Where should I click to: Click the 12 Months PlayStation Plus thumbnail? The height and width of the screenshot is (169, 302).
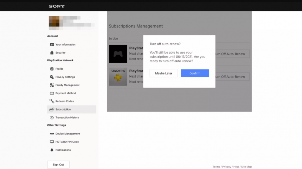(118, 76)
